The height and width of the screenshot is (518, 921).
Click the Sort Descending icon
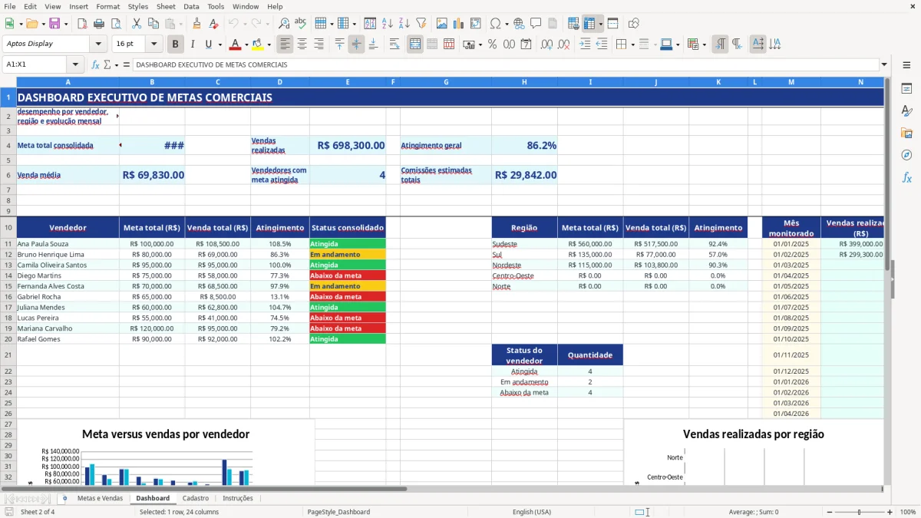404,24
